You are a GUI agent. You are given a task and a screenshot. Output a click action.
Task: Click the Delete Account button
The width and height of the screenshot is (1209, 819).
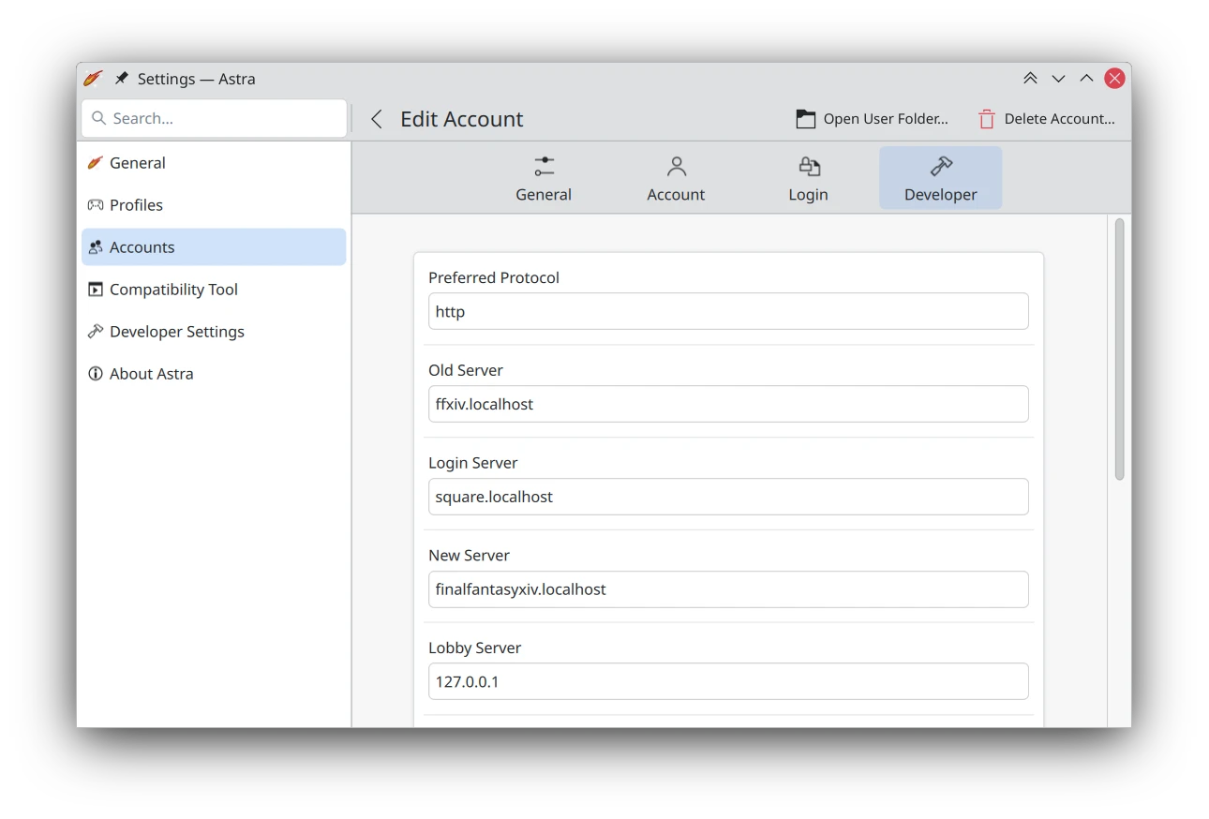pos(1047,119)
